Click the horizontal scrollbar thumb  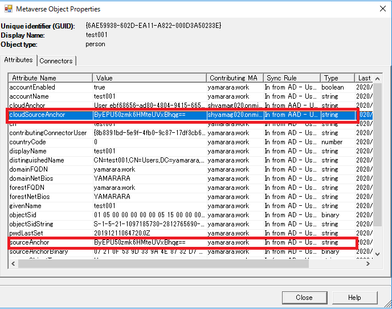[164, 263]
